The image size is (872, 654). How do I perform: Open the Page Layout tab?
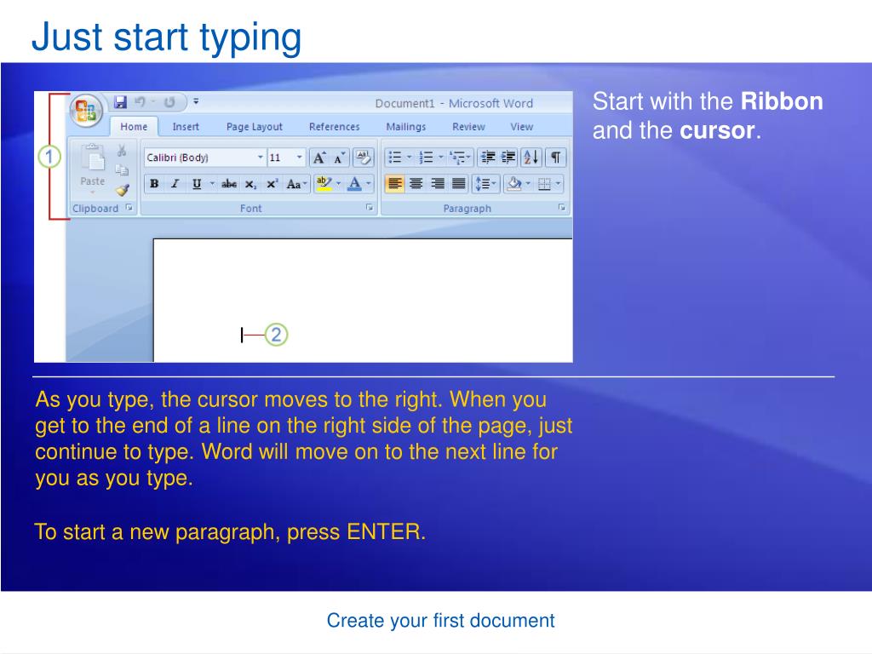(255, 127)
